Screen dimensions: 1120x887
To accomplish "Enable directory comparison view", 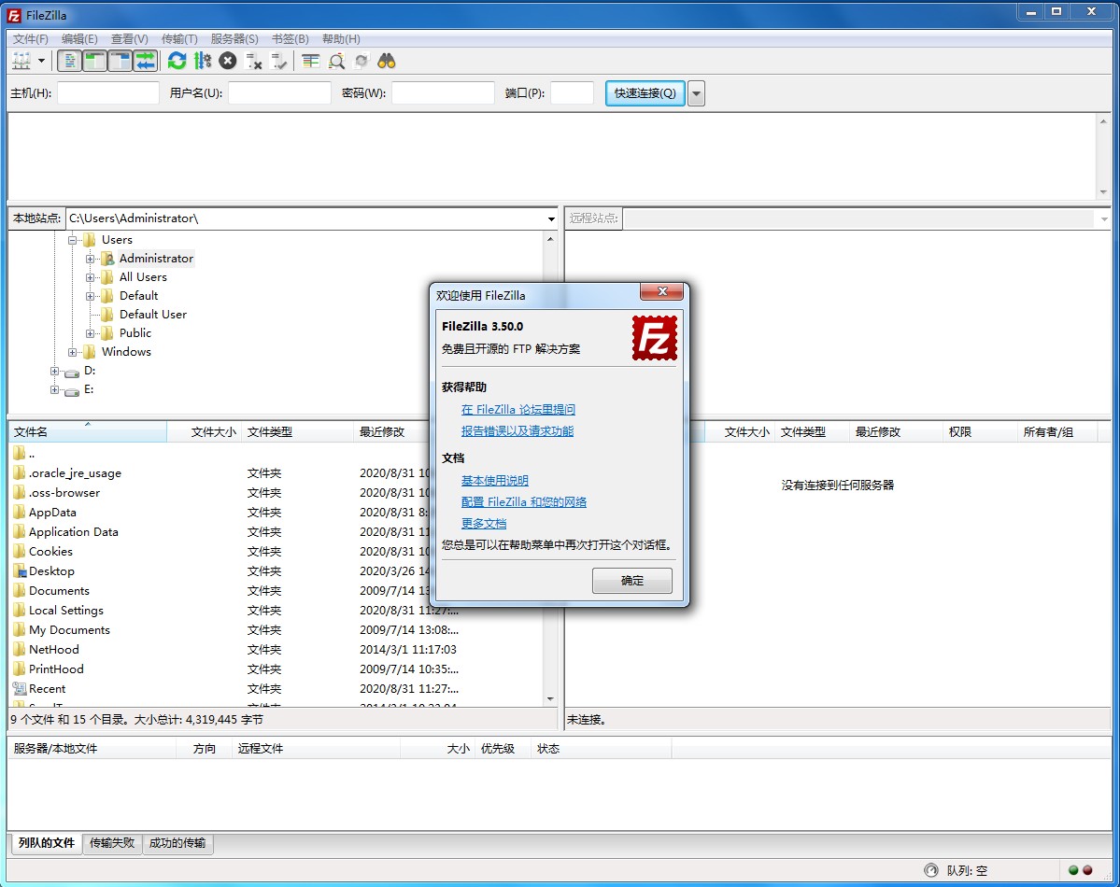I will [336, 61].
